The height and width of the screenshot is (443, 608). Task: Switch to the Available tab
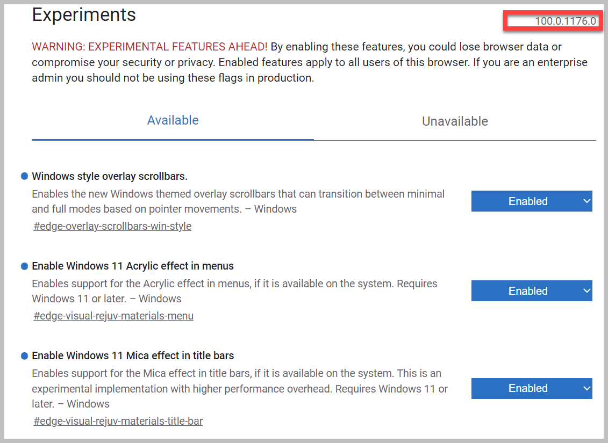click(x=173, y=120)
